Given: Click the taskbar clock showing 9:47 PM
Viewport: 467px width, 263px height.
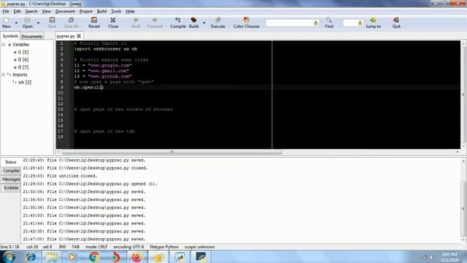Looking at the screenshot, I should [x=449, y=257].
